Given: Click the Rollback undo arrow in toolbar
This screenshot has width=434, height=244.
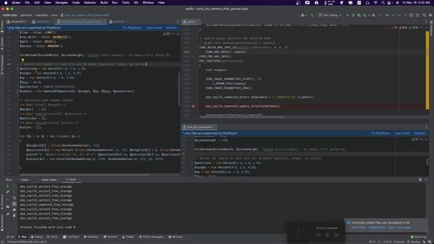Looking at the screenshot, I should 417,15.
